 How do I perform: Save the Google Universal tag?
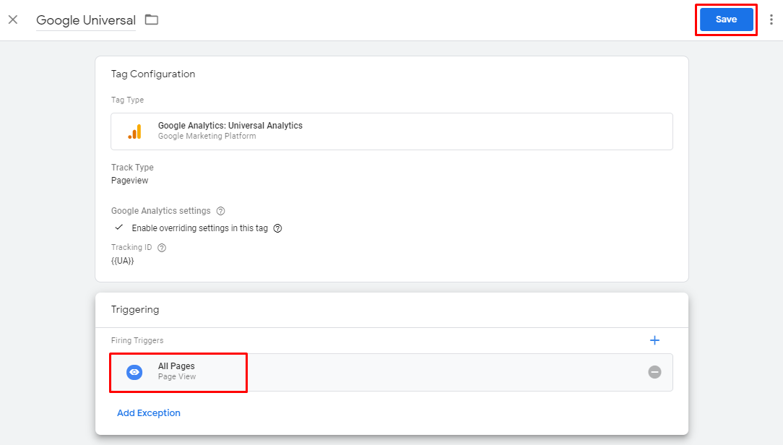tap(726, 20)
